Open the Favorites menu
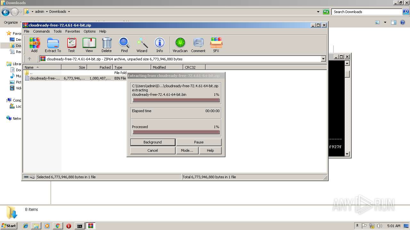Viewport: 410px width, 230px height. point(73,31)
